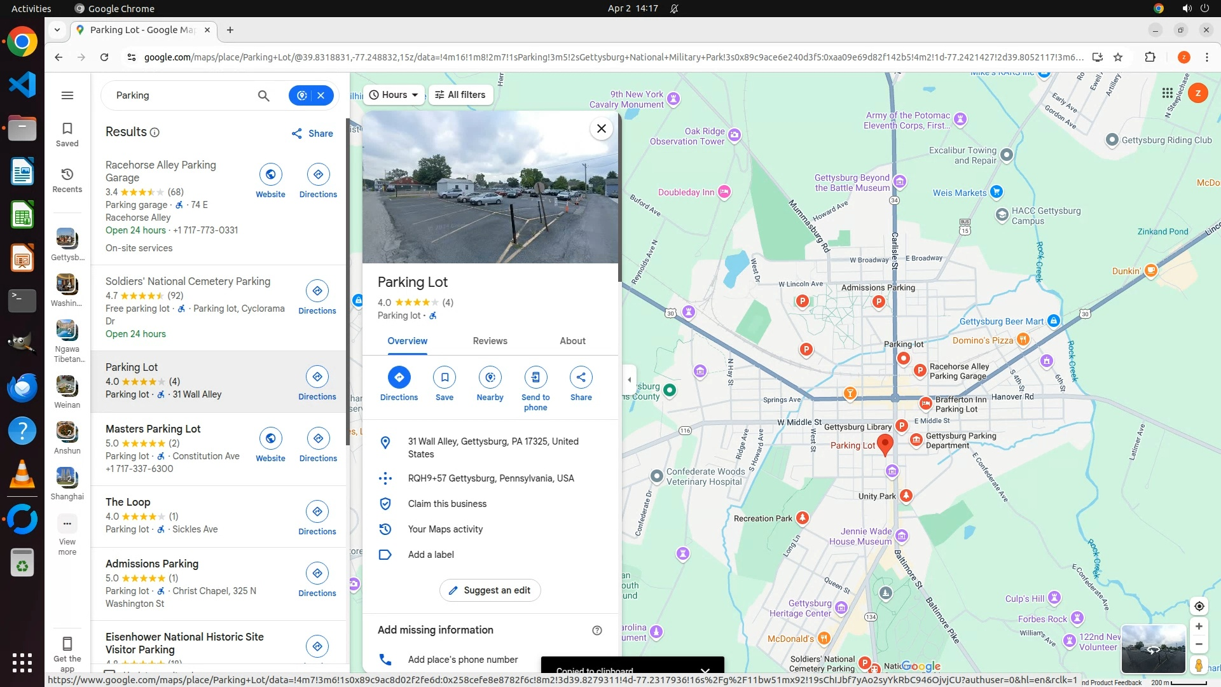
Task: Zoom in the map with plus button
Action: [x=1199, y=627]
